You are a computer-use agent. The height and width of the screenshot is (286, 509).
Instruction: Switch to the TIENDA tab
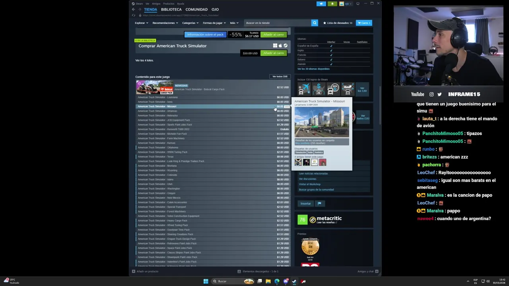pos(150,10)
